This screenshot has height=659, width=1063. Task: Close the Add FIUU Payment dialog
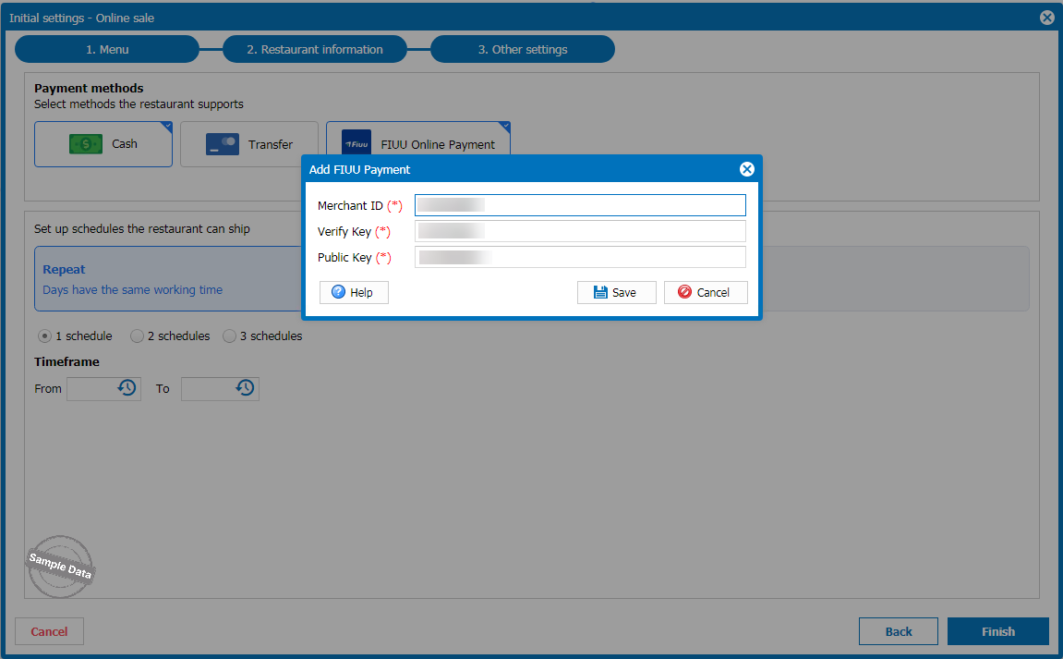(x=747, y=169)
